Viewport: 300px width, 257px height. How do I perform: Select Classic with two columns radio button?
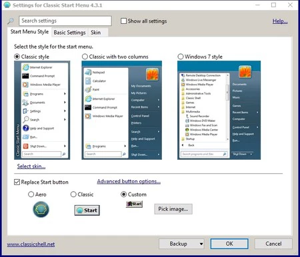coord(85,57)
